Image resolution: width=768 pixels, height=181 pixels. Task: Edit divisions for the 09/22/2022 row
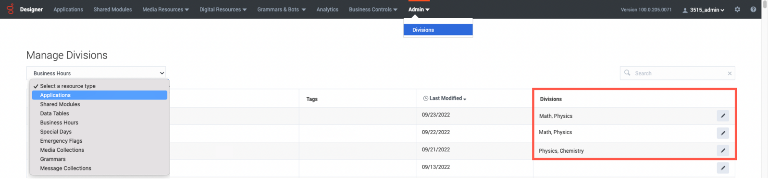[723, 133]
